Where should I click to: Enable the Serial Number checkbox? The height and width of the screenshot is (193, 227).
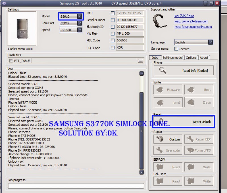(113, 20)
